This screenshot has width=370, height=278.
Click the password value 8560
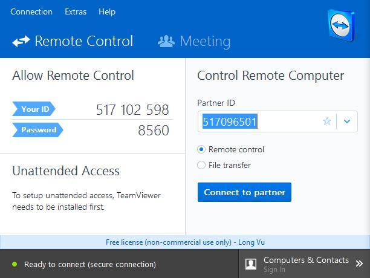click(154, 131)
